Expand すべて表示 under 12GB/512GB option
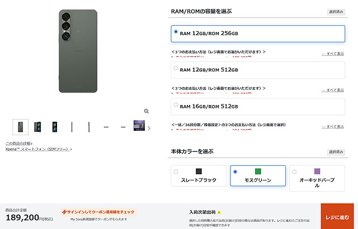Image resolution: width=358 pixels, height=229 pixels. pyautogui.click(x=333, y=90)
